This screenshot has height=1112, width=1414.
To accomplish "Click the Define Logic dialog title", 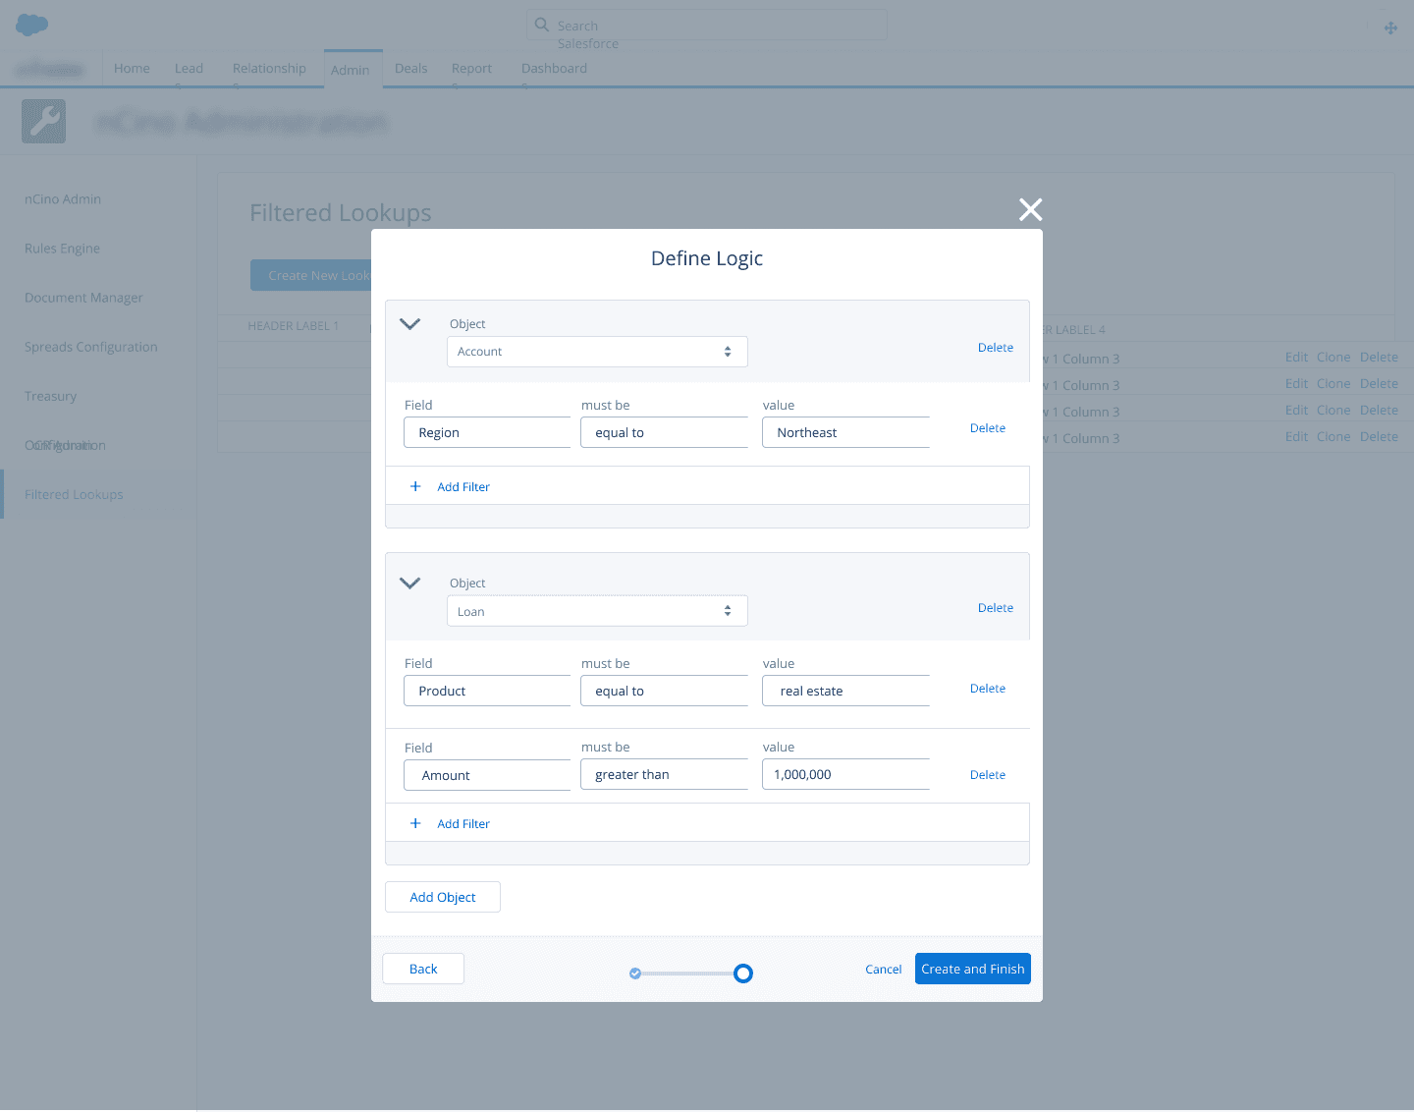I will tap(707, 258).
